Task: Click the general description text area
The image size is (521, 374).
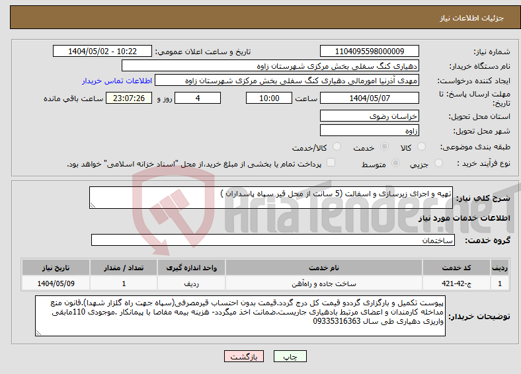Action: point(271,198)
